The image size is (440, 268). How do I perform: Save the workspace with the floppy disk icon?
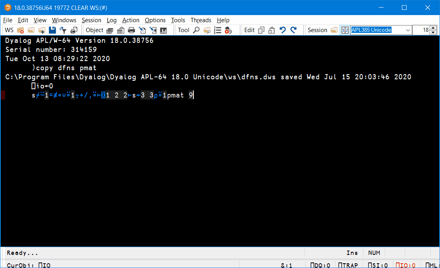tap(52, 30)
